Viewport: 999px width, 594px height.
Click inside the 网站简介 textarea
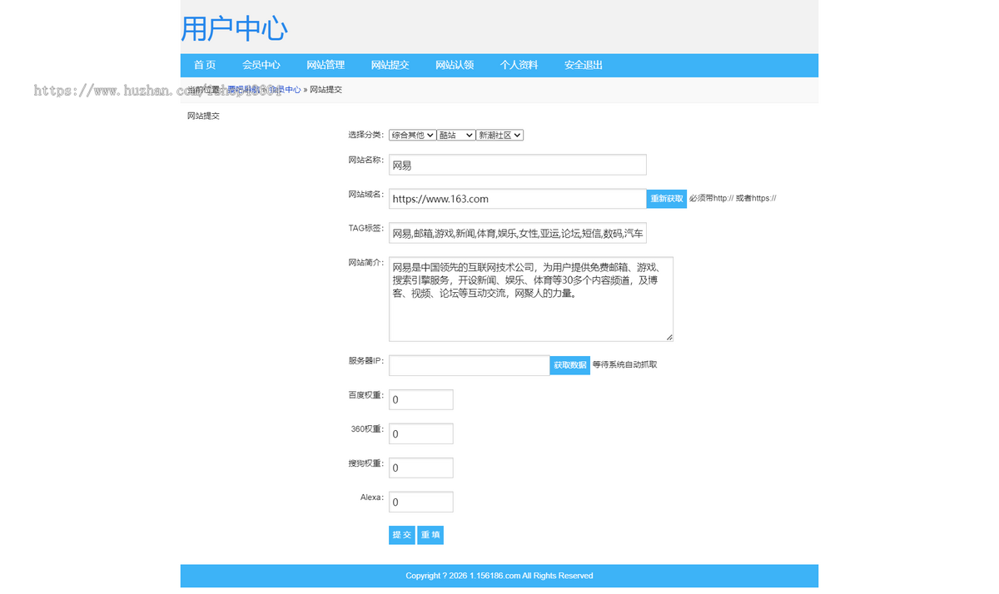pyautogui.click(x=531, y=299)
